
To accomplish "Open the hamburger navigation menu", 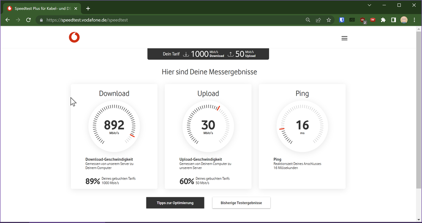I will coord(344,38).
